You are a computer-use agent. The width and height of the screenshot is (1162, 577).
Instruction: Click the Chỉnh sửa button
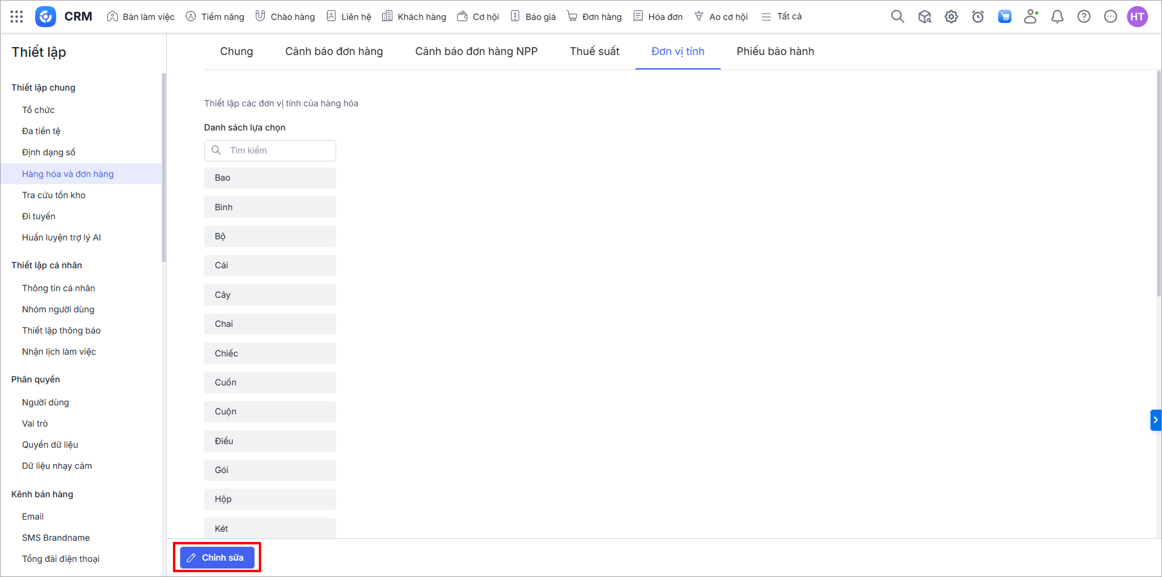[x=217, y=558]
